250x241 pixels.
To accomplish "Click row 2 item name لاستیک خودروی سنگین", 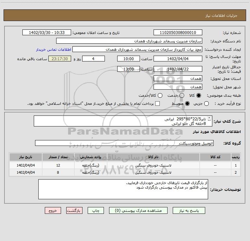I will [x=153, y=172].
